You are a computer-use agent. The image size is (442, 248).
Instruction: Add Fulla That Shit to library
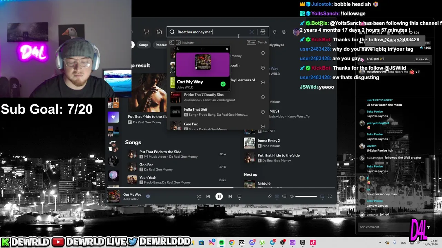pos(263,112)
